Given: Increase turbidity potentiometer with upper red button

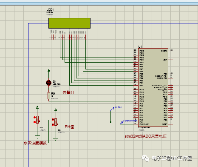Looking at the screenshot, I should pyautogui.click(x=34, y=118).
